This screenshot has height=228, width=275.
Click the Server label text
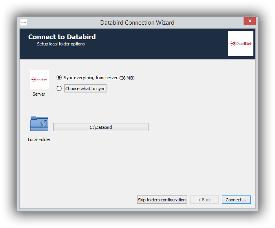point(39,94)
